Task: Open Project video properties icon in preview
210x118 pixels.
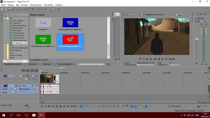Action: pos(126,14)
